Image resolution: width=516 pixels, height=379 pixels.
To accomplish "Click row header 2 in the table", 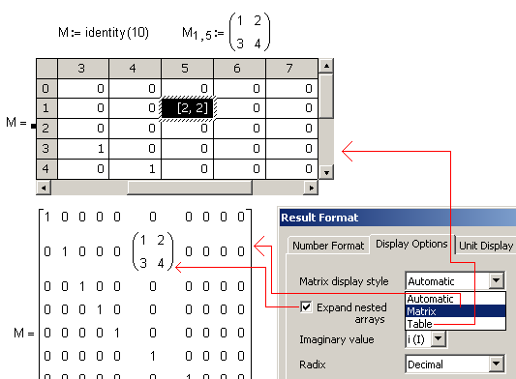I will click(46, 129).
